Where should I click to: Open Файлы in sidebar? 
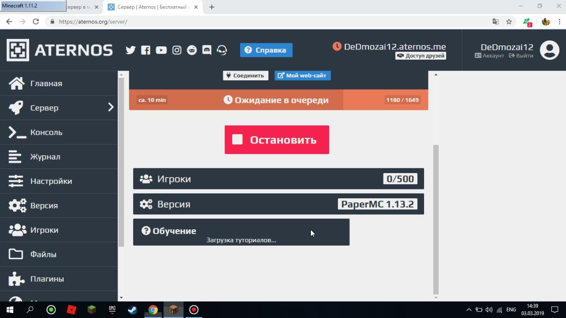59,254
